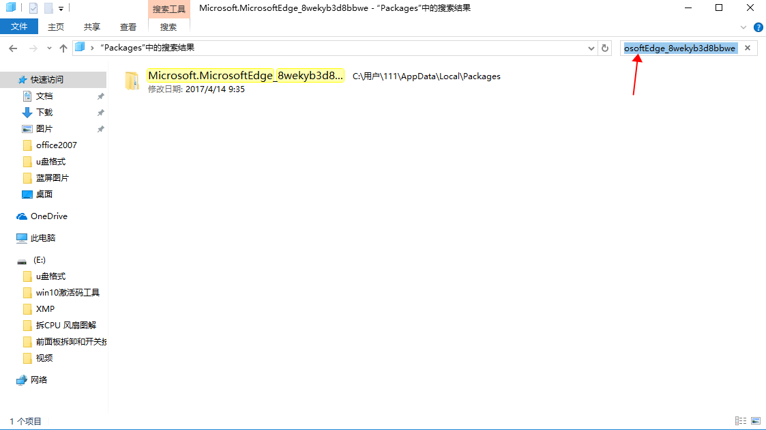
Task: Click the 此电脑 computer icon
Action: (x=22, y=238)
